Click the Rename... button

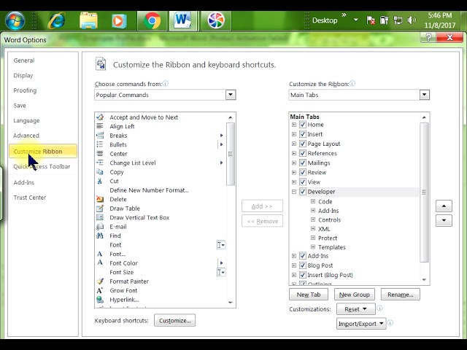click(x=401, y=295)
